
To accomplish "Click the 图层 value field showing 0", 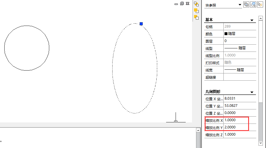I will pos(240,41).
